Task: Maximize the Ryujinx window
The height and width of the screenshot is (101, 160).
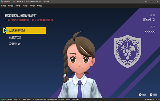Action: point(151,2)
